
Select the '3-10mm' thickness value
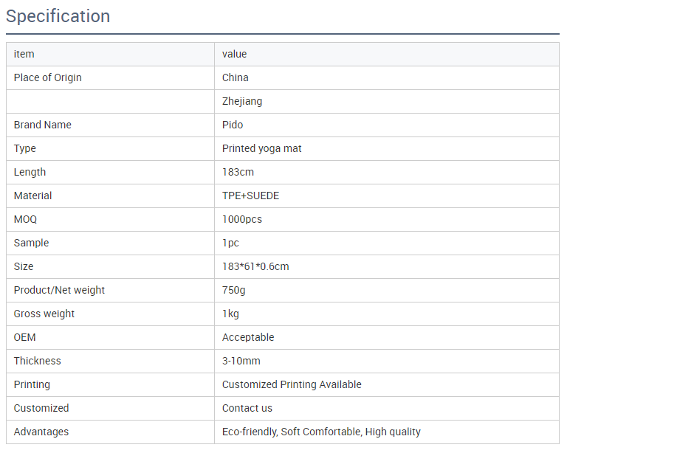coord(241,361)
